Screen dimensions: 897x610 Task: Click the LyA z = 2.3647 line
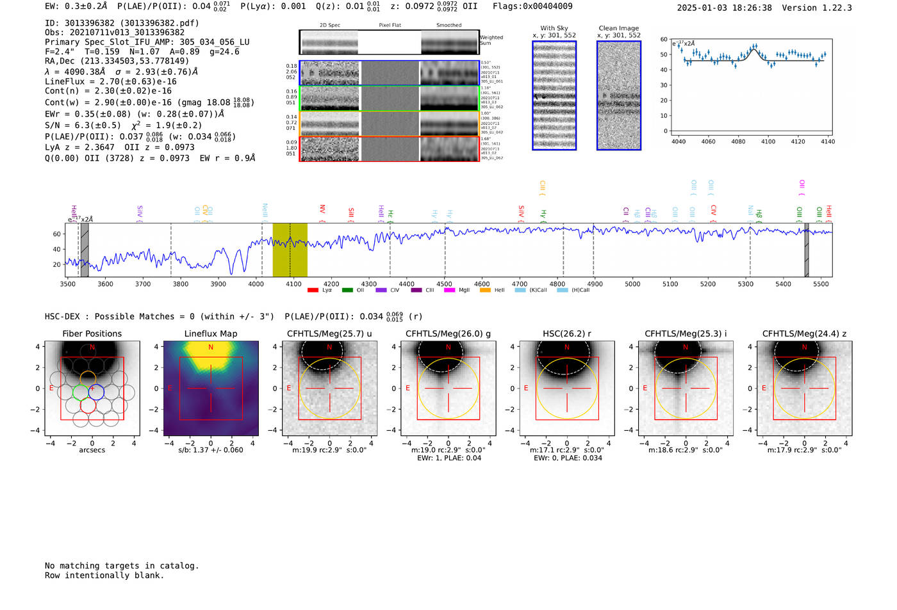[x=120, y=147]
